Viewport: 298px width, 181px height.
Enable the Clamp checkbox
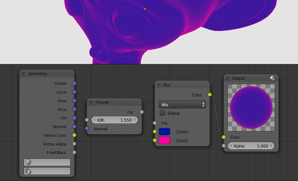pyautogui.click(x=162, y=113)
